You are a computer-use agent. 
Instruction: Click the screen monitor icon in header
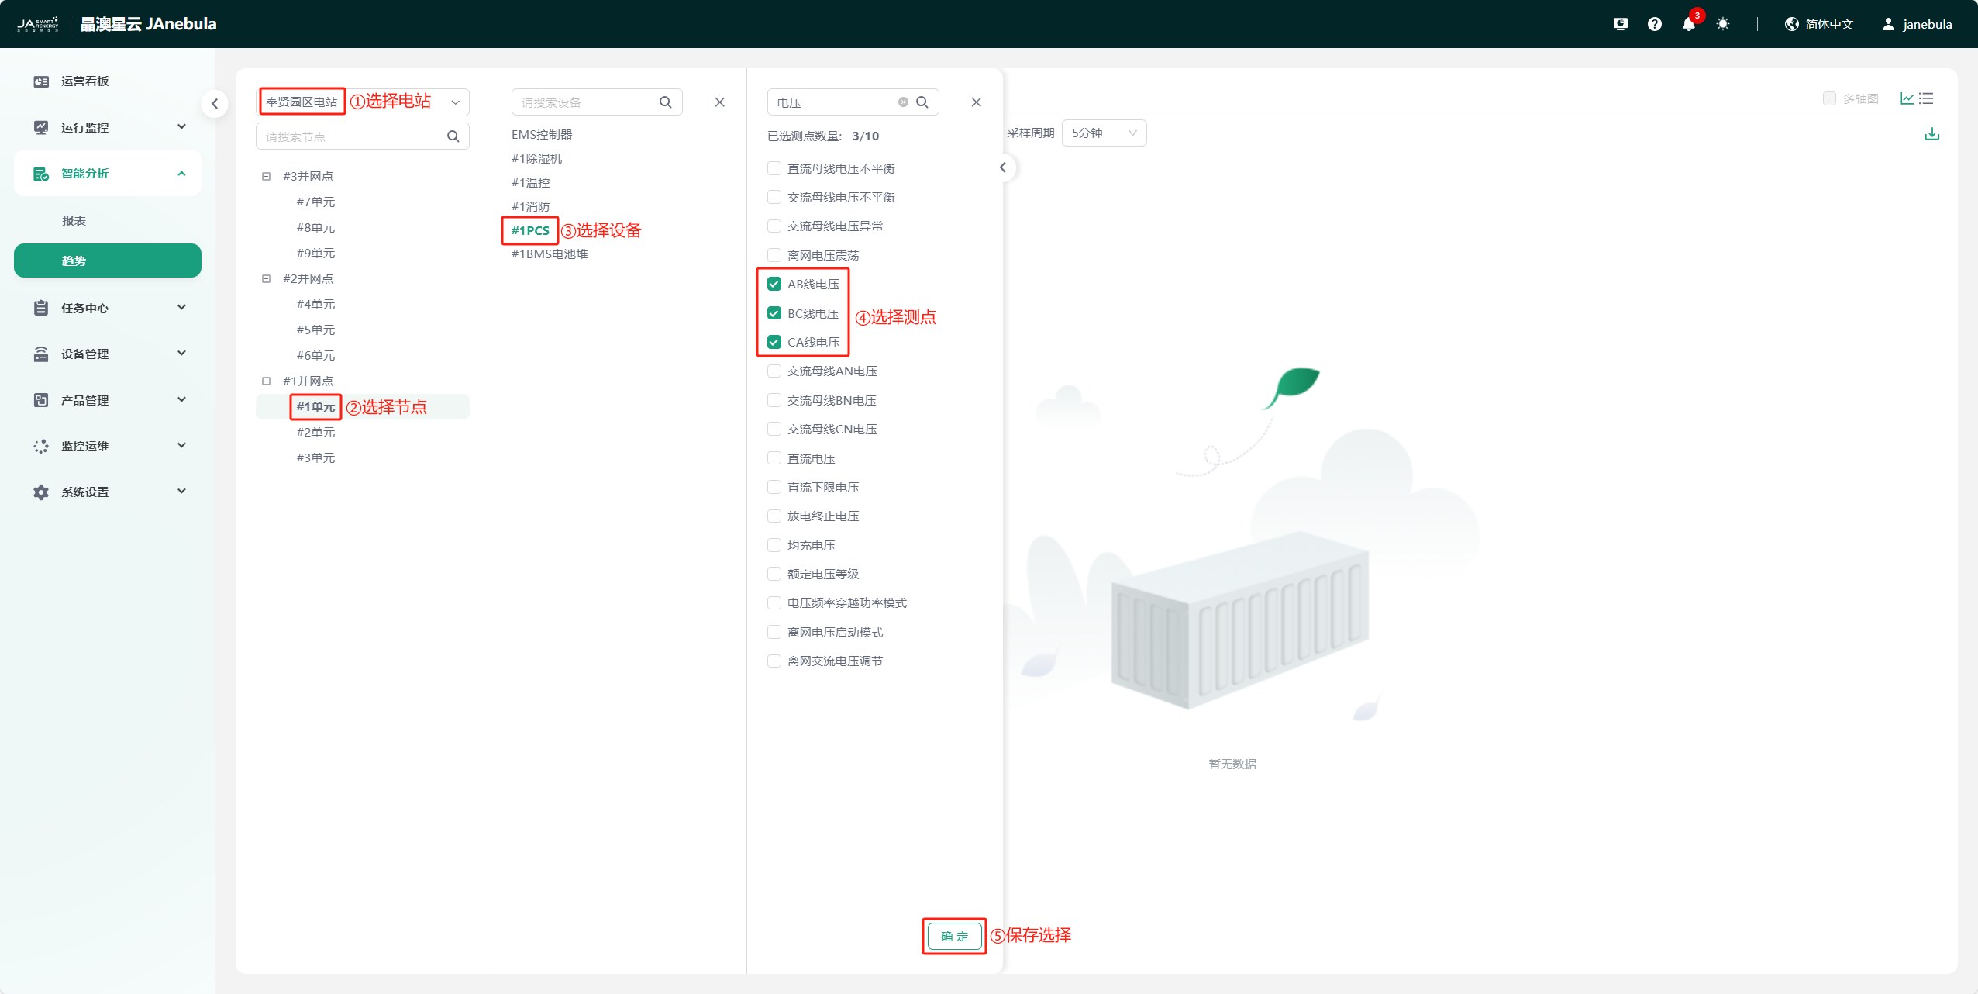tap(1620, 24)
